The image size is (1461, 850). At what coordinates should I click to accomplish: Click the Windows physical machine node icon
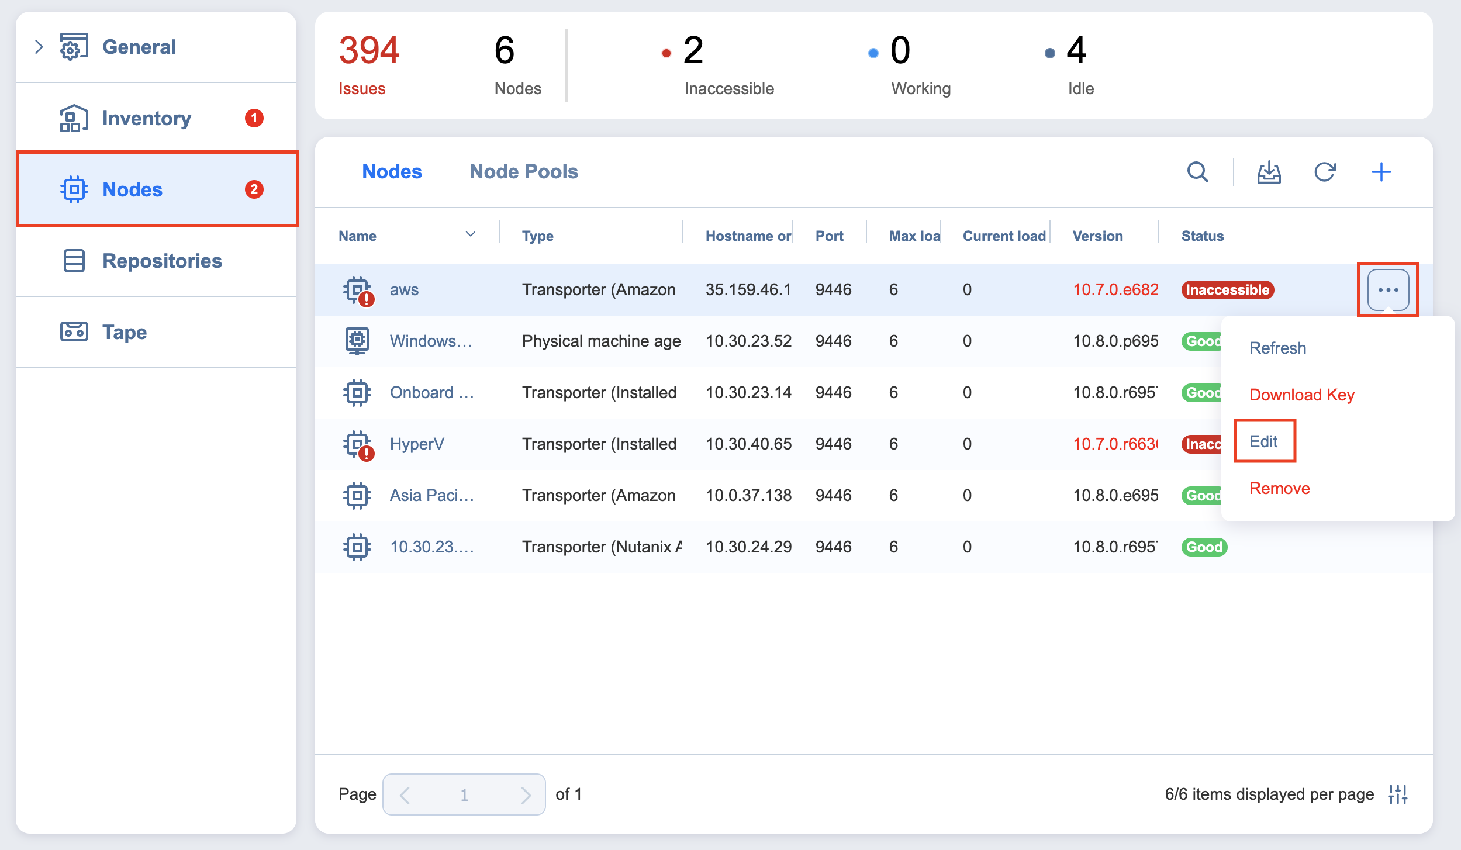point(357,341)
